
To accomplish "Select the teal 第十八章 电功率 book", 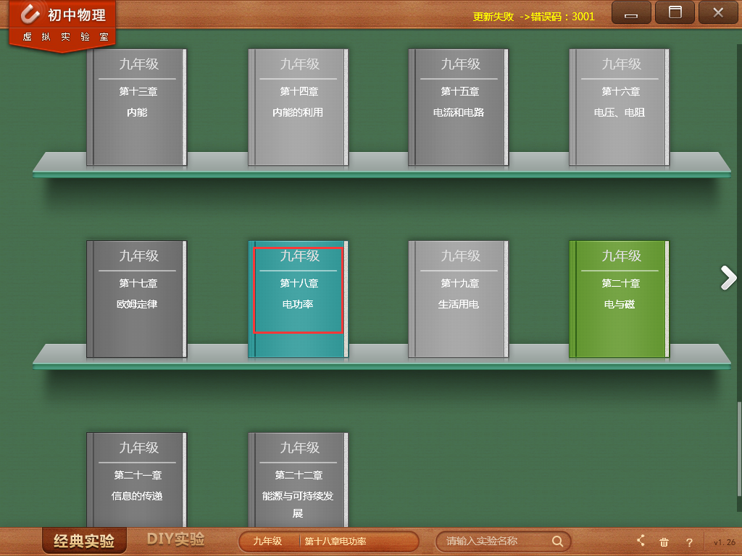I will [298, 299].
